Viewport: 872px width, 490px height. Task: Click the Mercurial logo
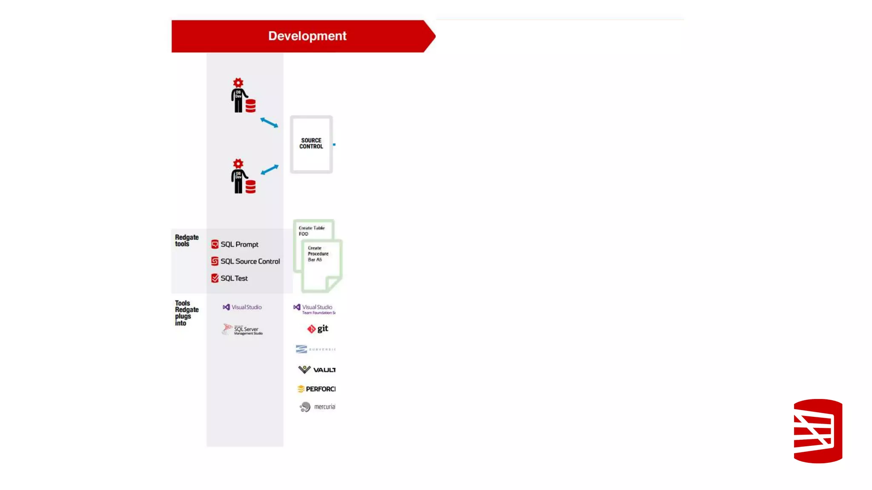317,407
